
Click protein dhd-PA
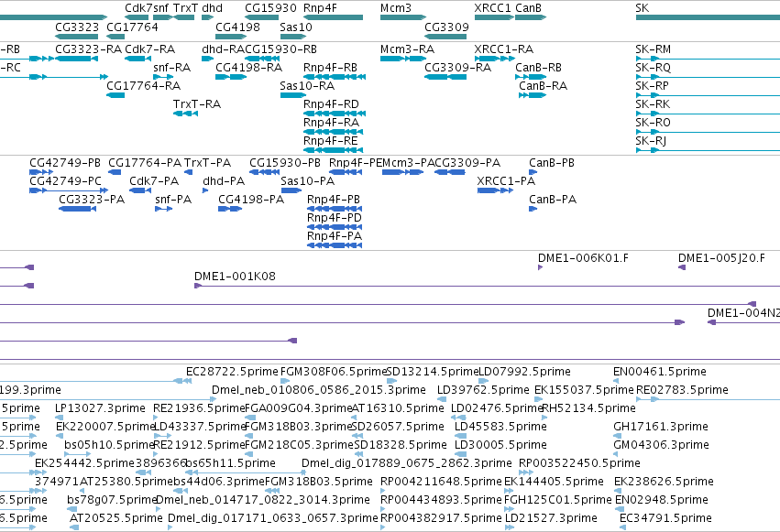coord(205,190)
